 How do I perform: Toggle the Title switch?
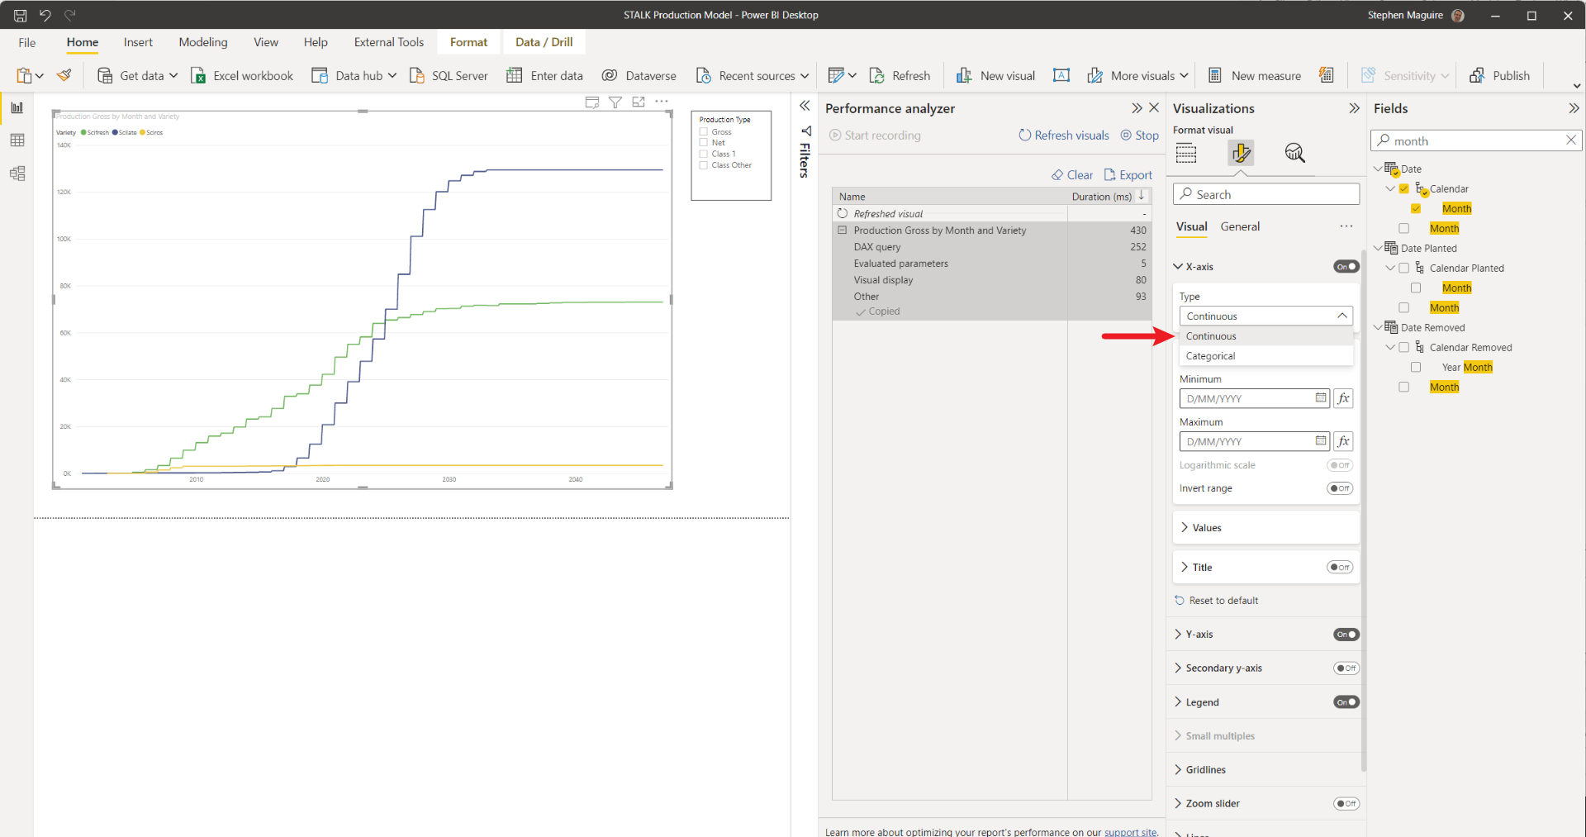(x=1340, y=568)
